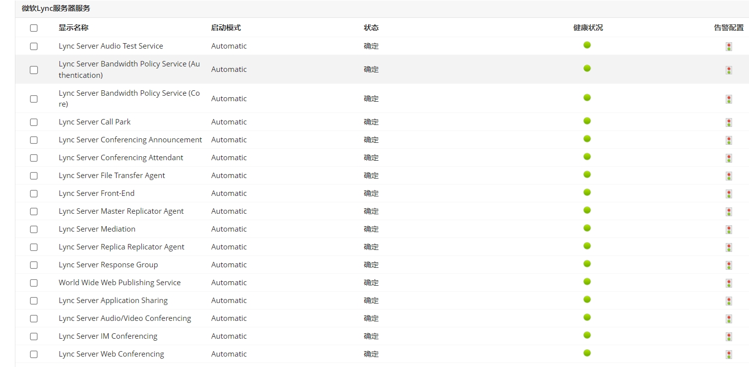The width and height of the screenshot is (749, 367).
Task: Select checkbox for Lync Server Call Park
Action: point(34,122)
